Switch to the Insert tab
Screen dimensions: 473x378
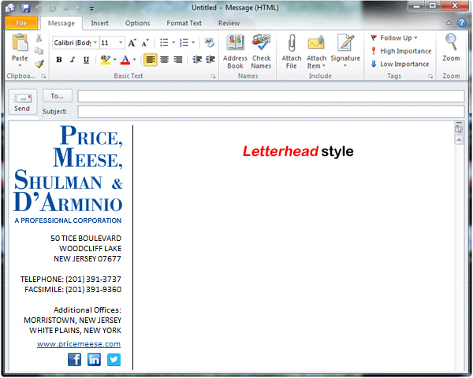click(x=99, y=24)
